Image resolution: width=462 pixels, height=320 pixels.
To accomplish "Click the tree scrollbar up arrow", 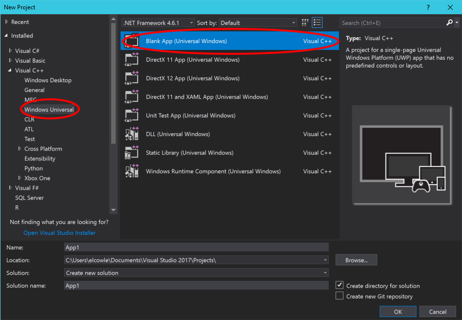I will (x=114, y=20).
